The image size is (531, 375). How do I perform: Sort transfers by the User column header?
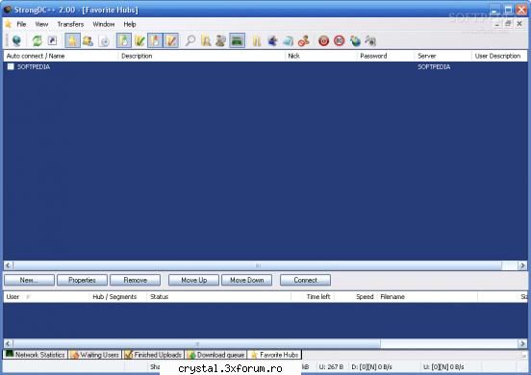point(46,297)
